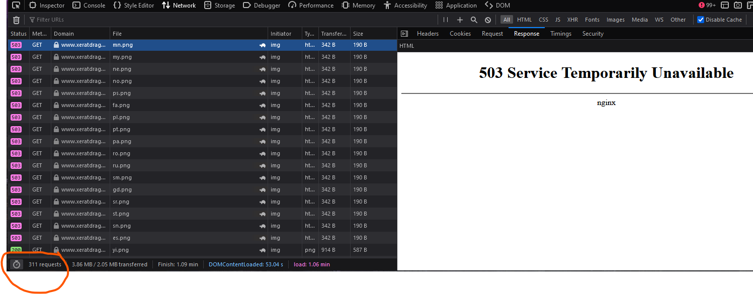Click the turtle icon on ru.png row
Screen dimensions: 753x294
263,165
